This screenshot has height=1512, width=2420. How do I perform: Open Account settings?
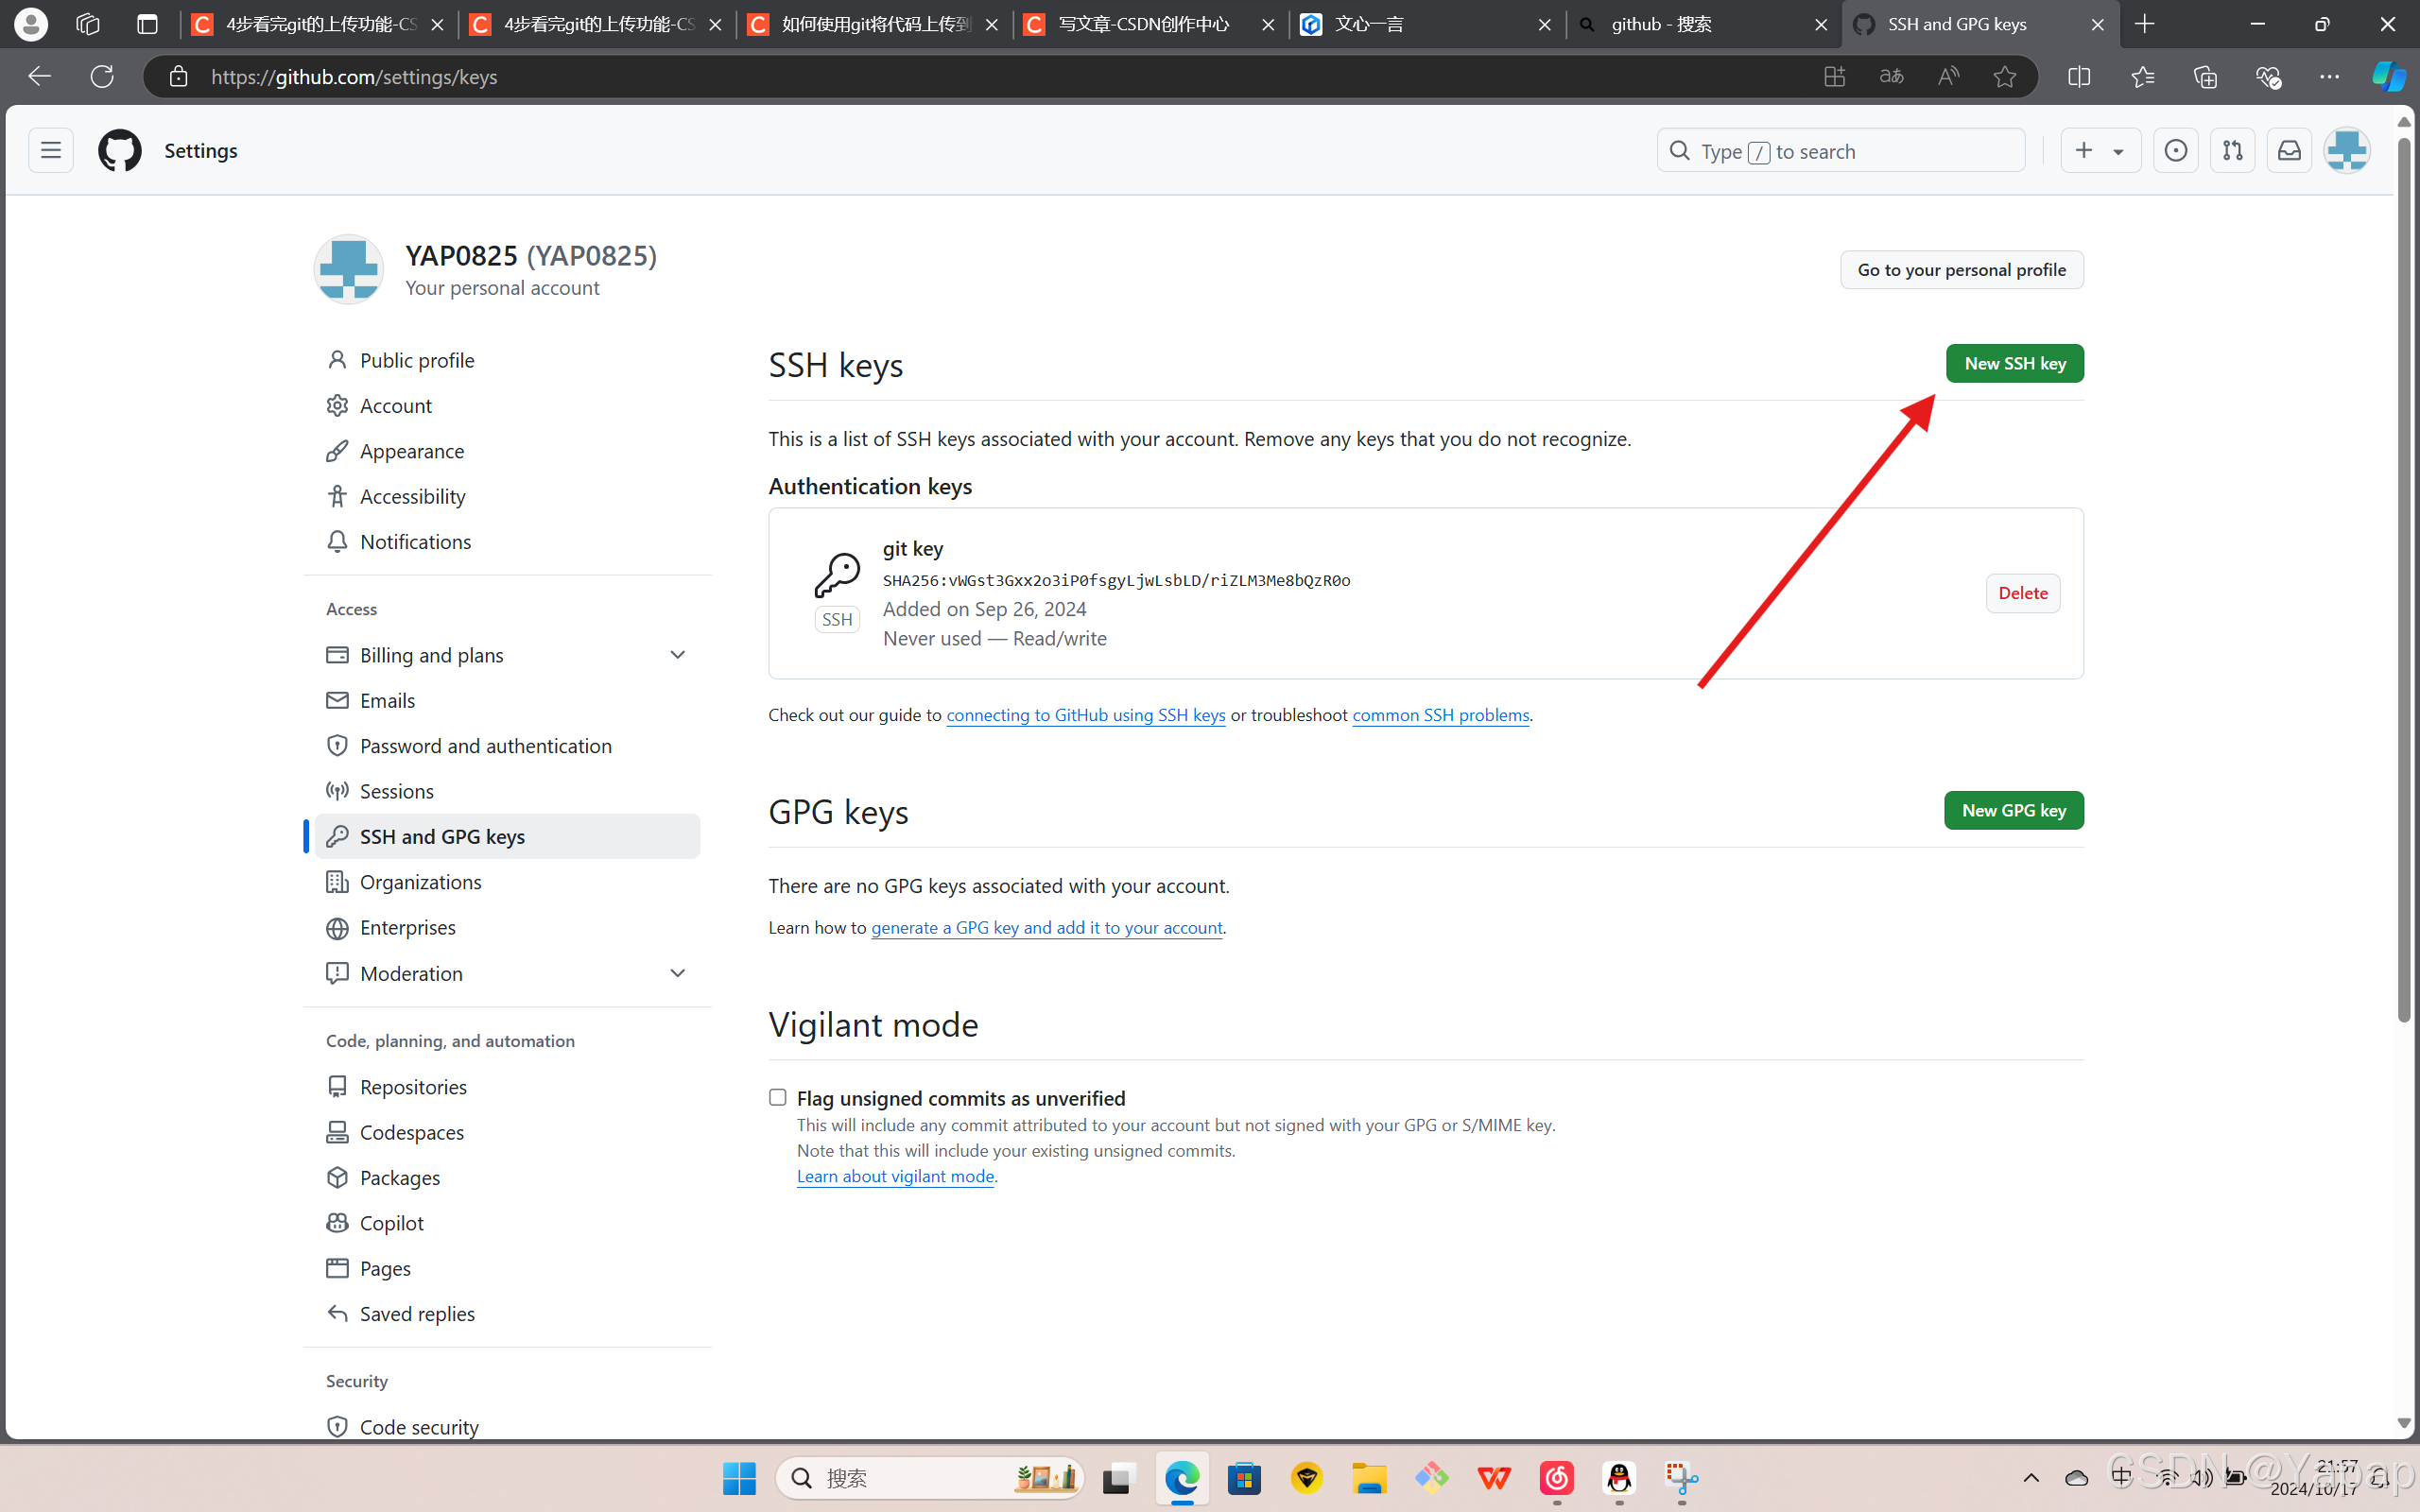pos(507,405)
